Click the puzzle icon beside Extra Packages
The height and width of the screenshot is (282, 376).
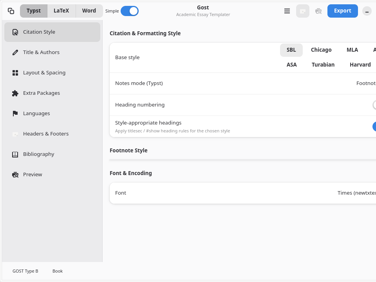(15, 93)
